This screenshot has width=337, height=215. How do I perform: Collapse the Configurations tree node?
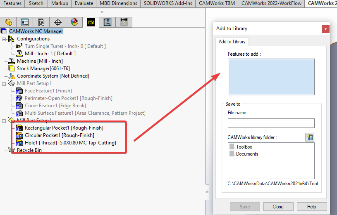point(4,39)
